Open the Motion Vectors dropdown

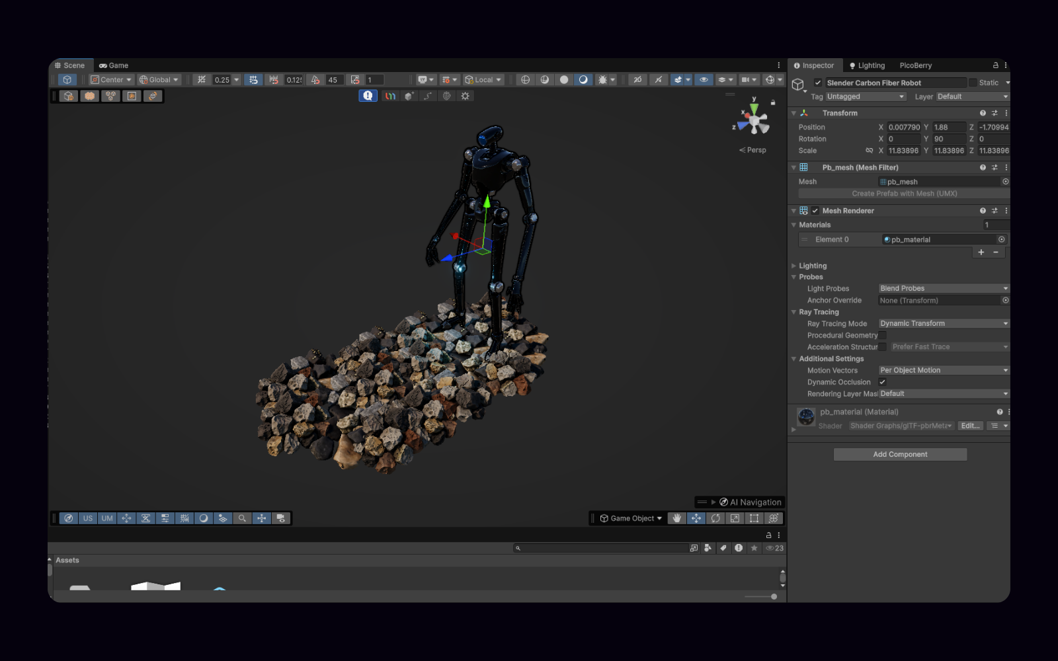944,370
